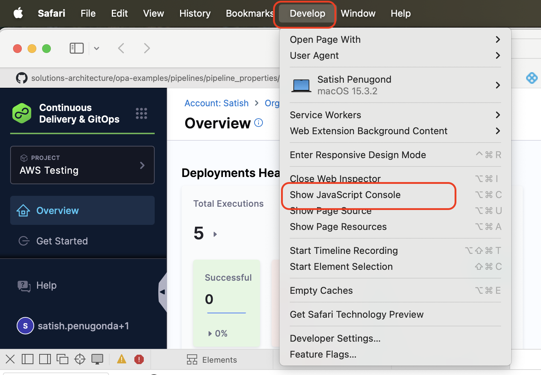Expand the User Agent submenu
Viewport: 541px width, 375px height.
click(395, 55)
